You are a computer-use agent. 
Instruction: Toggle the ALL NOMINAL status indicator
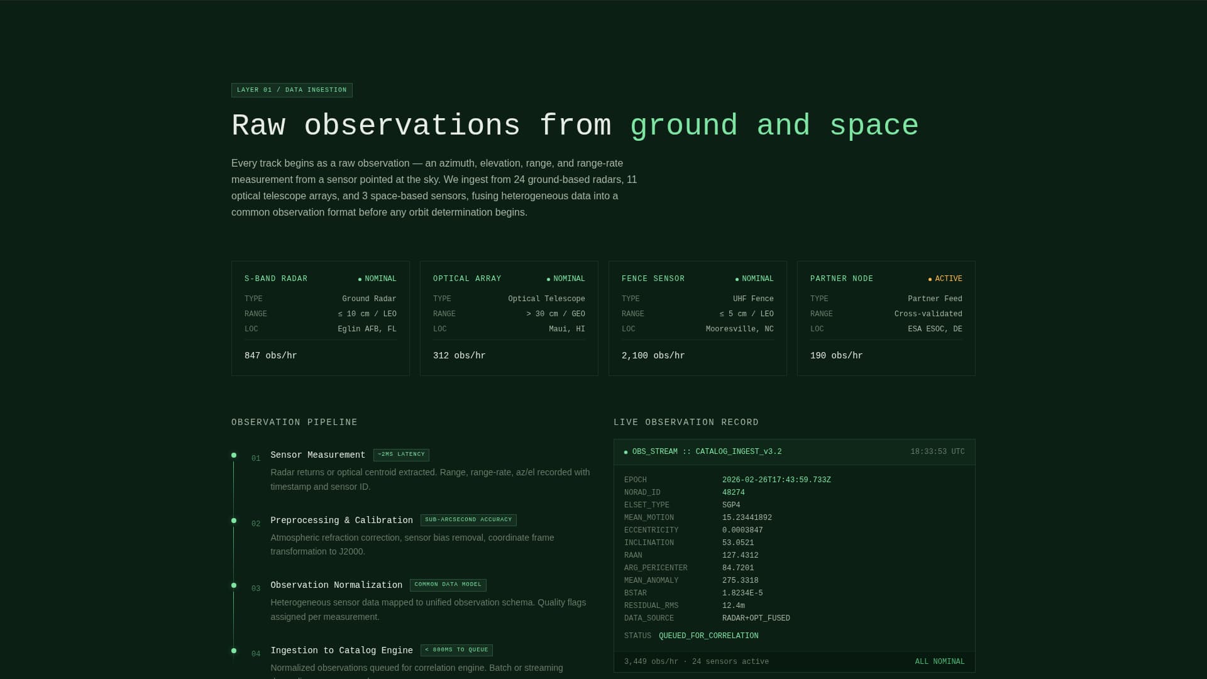point(939,661)
